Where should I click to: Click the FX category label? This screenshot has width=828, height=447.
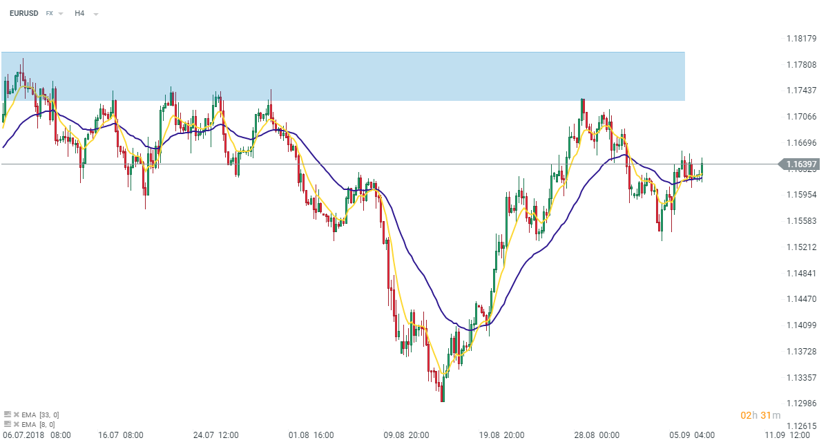pyautogui.click(x=50, y=13)
